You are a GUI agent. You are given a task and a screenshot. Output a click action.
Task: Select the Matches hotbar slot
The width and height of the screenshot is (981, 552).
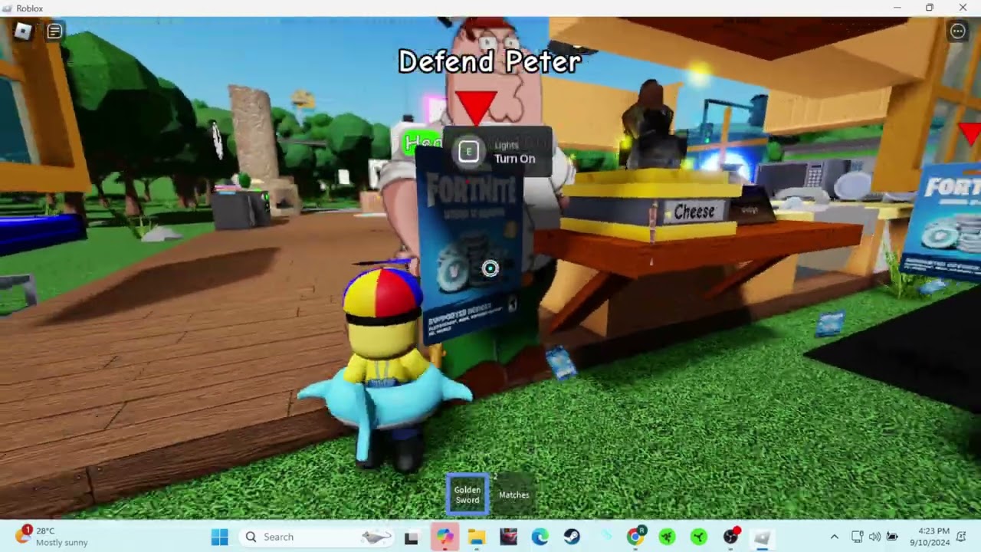tap(513, 495)
